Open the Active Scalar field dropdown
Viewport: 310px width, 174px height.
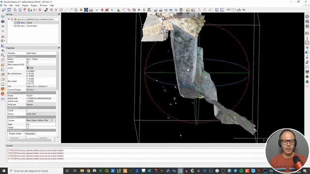(41, 114)
